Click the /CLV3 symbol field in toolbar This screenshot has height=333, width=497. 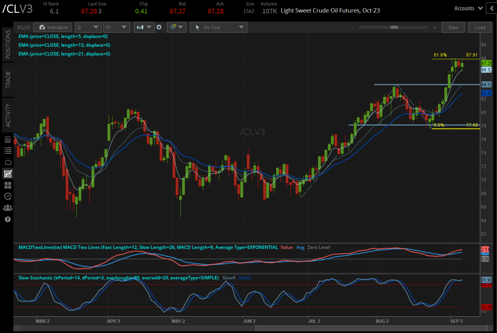(x=23, y=27)
